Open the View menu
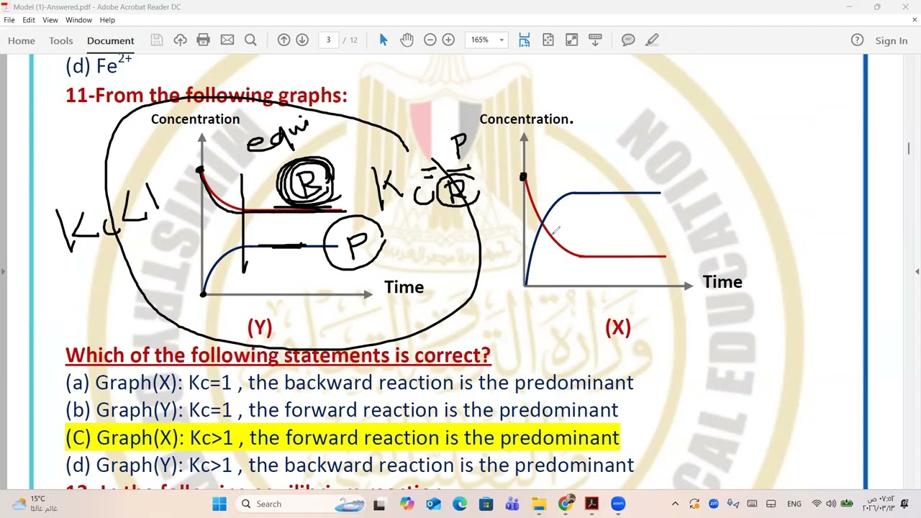Screen dimensions: 921x518 pyautogui.click(x=50, y=20)
